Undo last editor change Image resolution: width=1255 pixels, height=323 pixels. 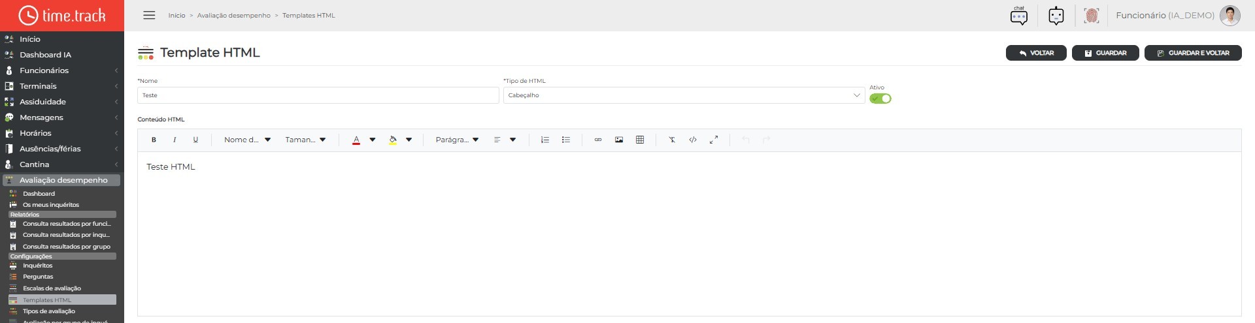point(746,140)
